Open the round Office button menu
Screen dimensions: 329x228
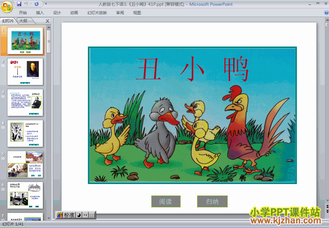pyautogui.click(x=7, y=7)
